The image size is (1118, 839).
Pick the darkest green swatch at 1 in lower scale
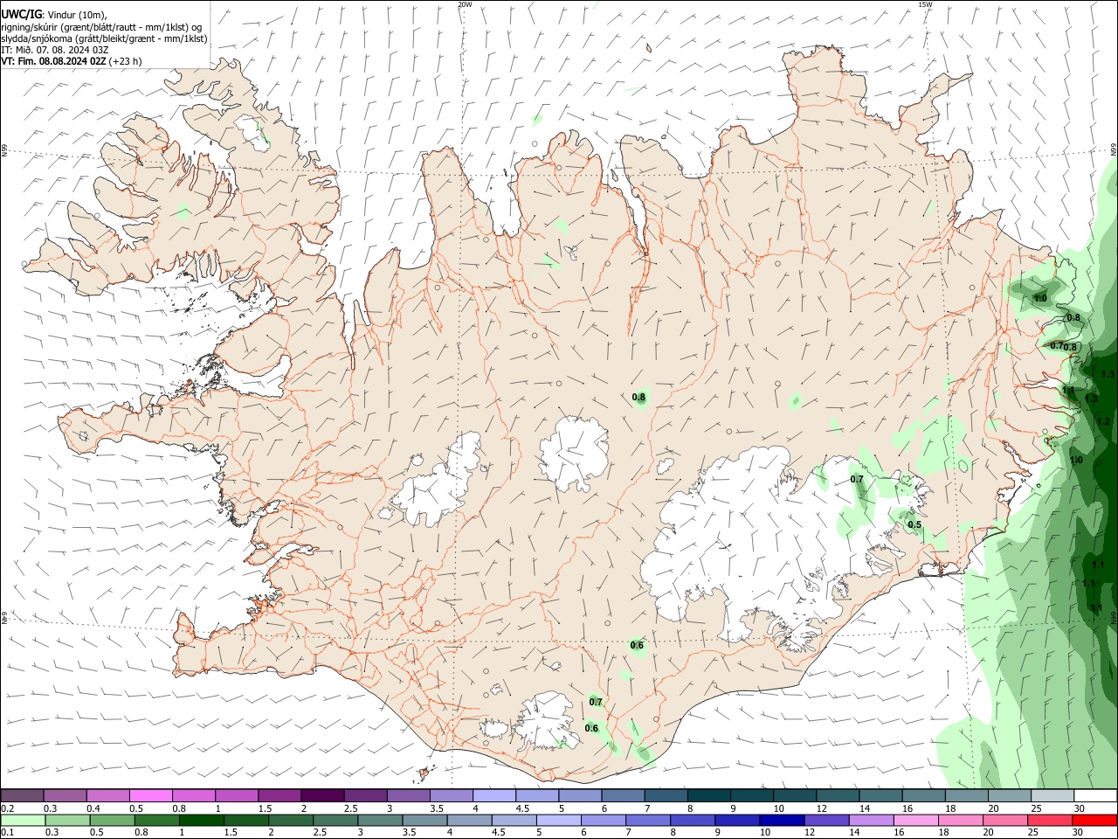(x=200, y=820)
